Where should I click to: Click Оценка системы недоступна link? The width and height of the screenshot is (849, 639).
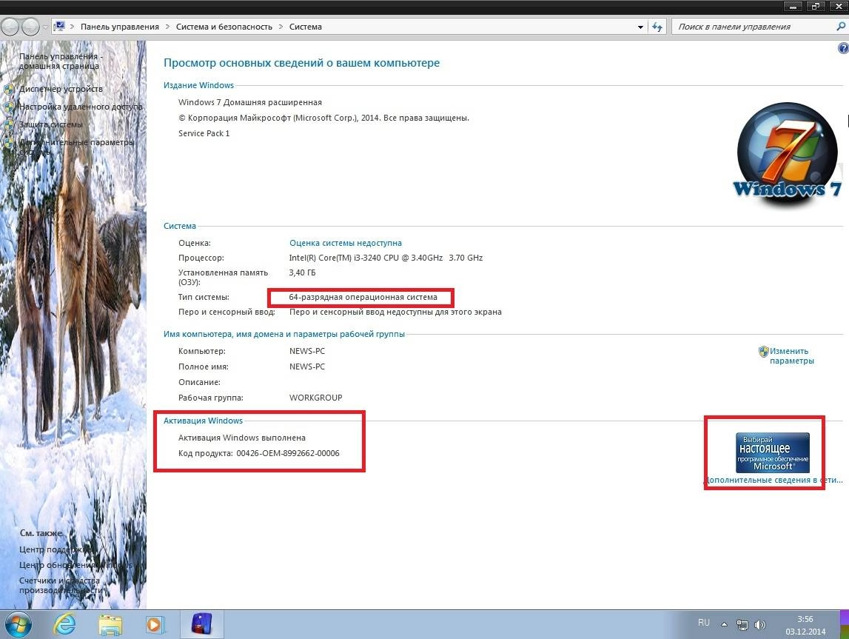click(346, 243)
